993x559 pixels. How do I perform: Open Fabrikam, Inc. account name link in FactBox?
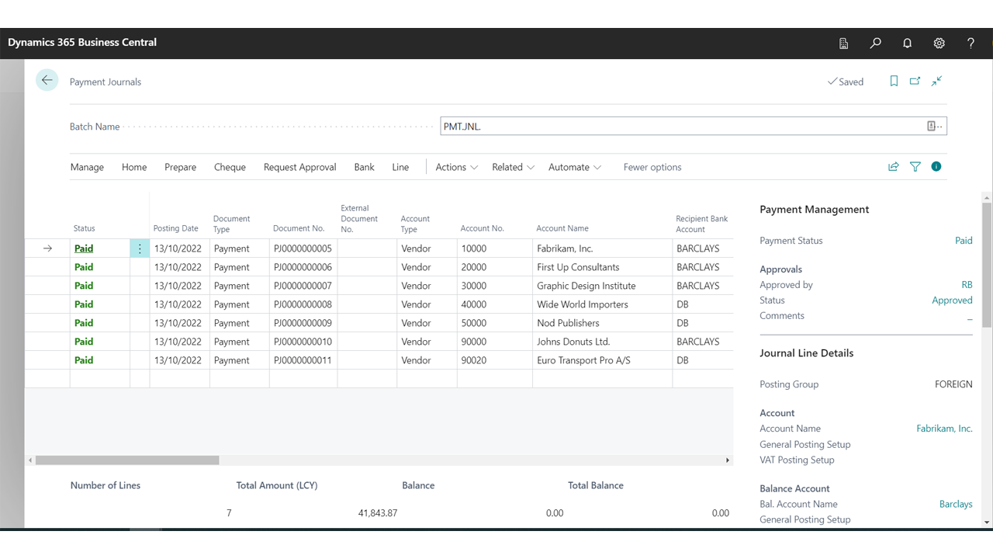tap(944, 429)
